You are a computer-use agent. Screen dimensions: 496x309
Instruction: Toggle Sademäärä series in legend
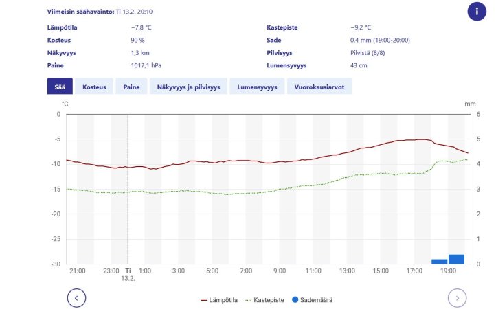(x=312, y=300)
